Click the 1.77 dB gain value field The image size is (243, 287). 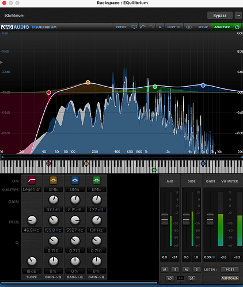pos(96,210)
